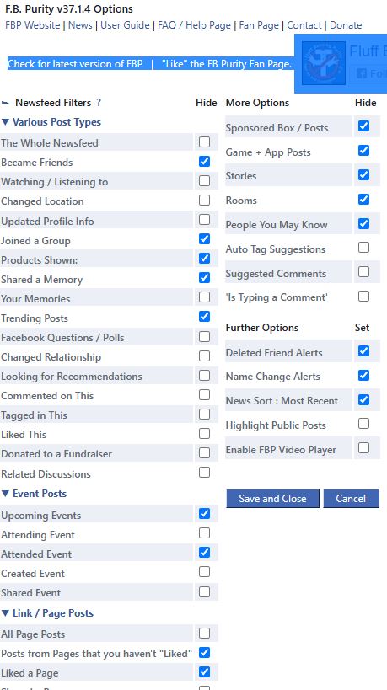This screenshot has width=387, height=690.
Task: Collapse the Event Posts section
Action: (35, 494)
